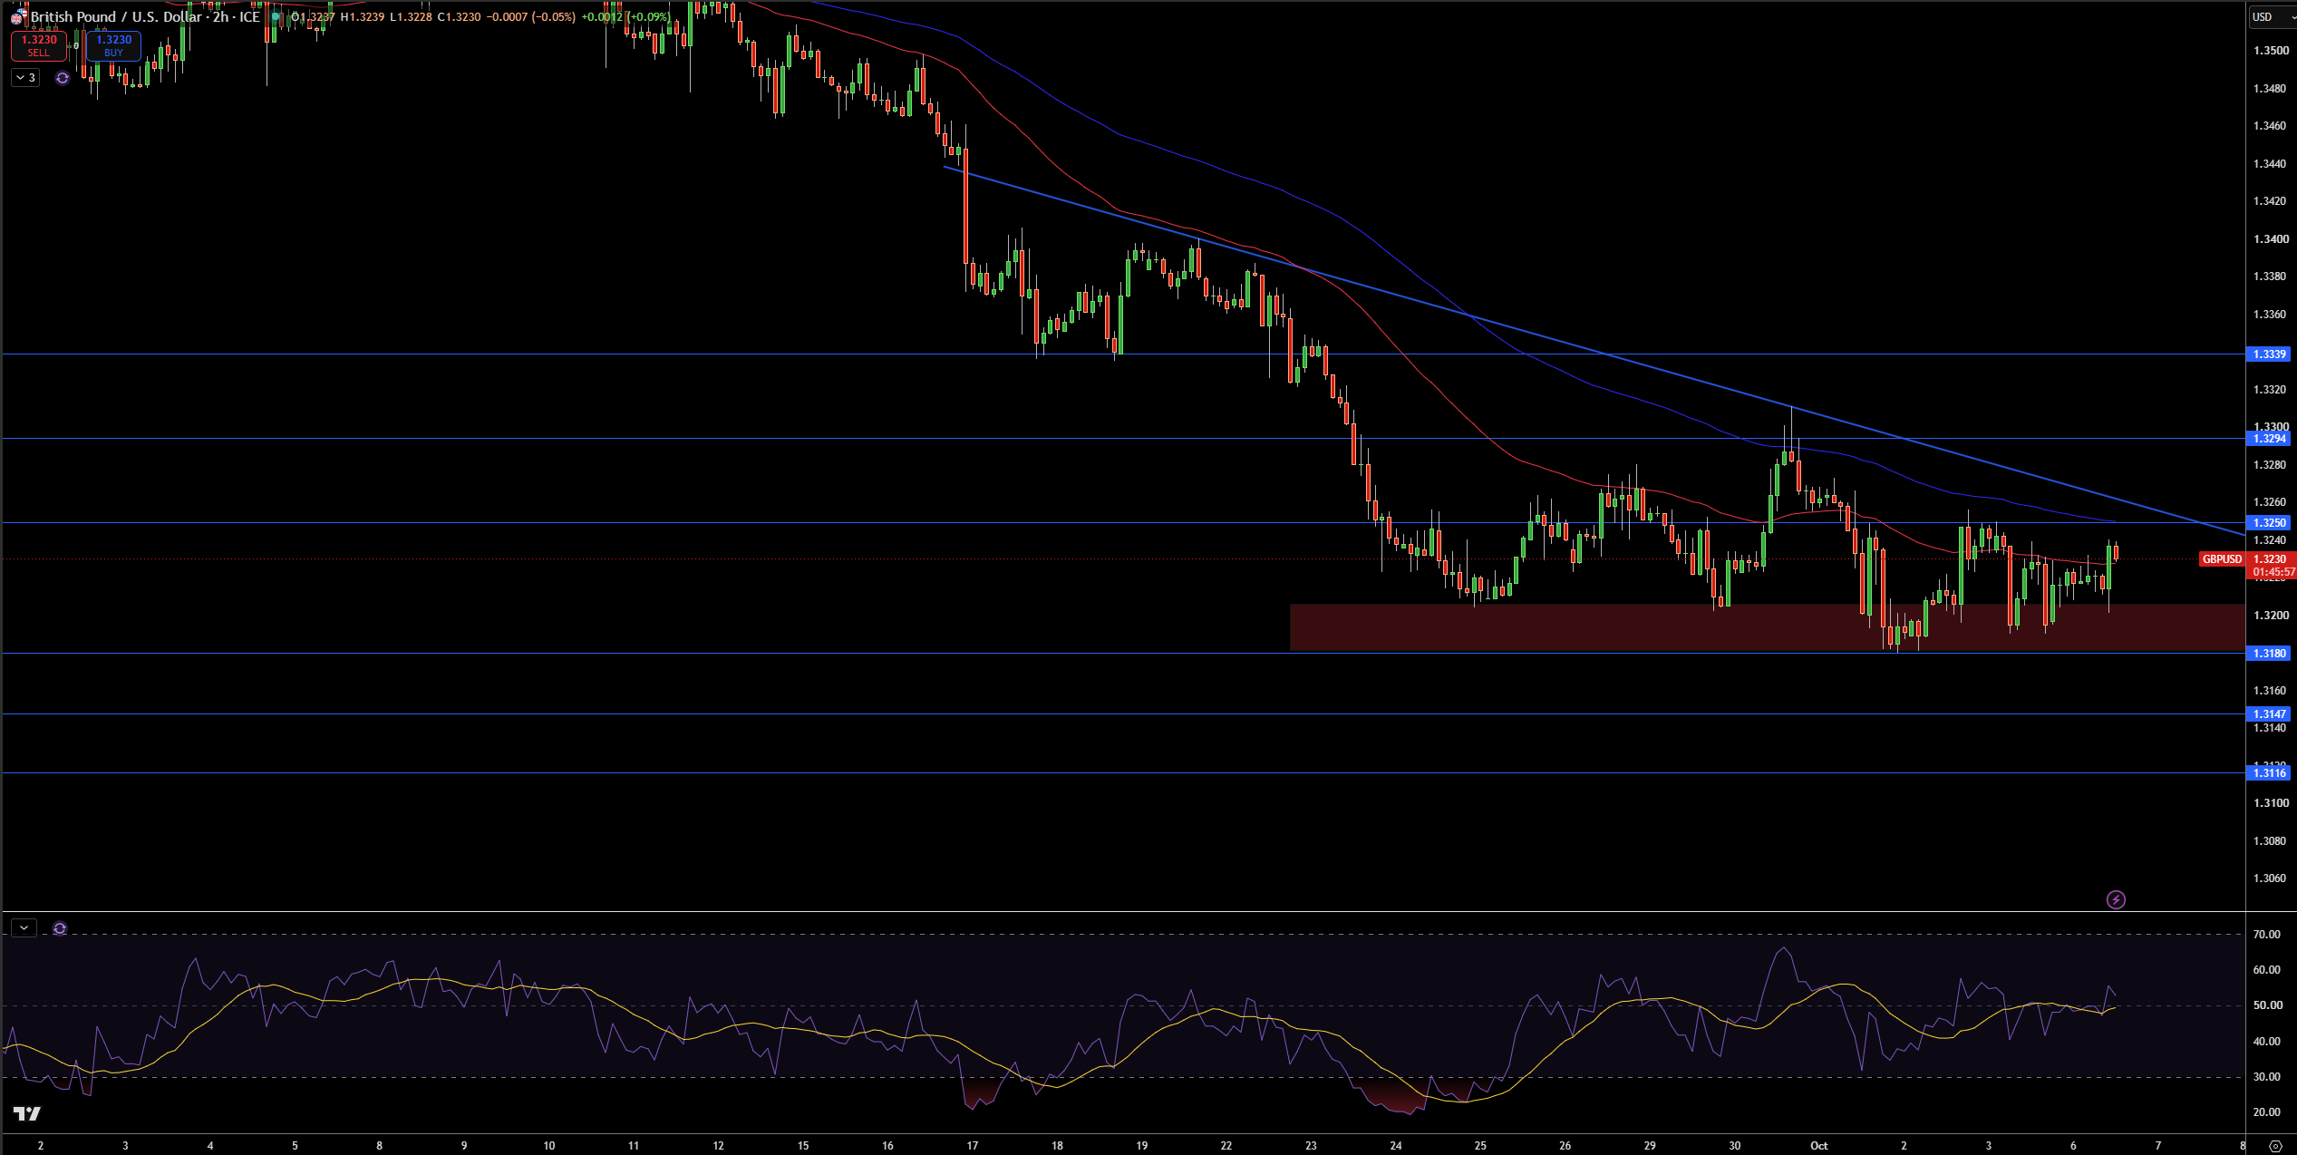Click the 01:45:57 bar countdown label
This screenshot has height=1155, width=2297.
(2273, 573)
